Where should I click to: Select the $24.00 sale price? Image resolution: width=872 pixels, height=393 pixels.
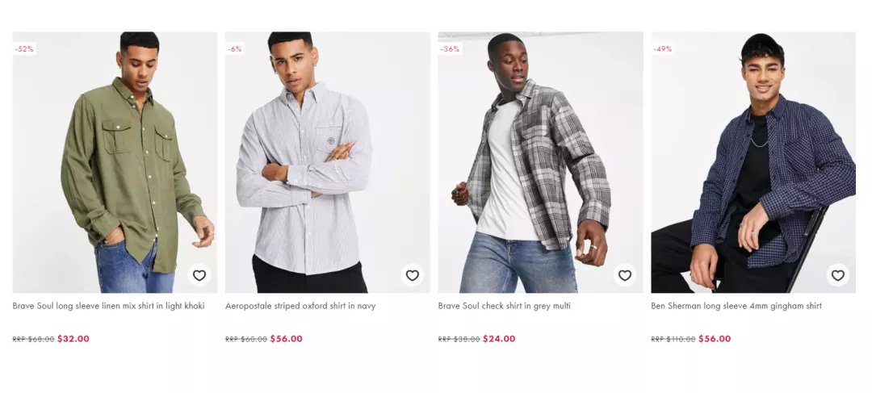tap(500, 338)
